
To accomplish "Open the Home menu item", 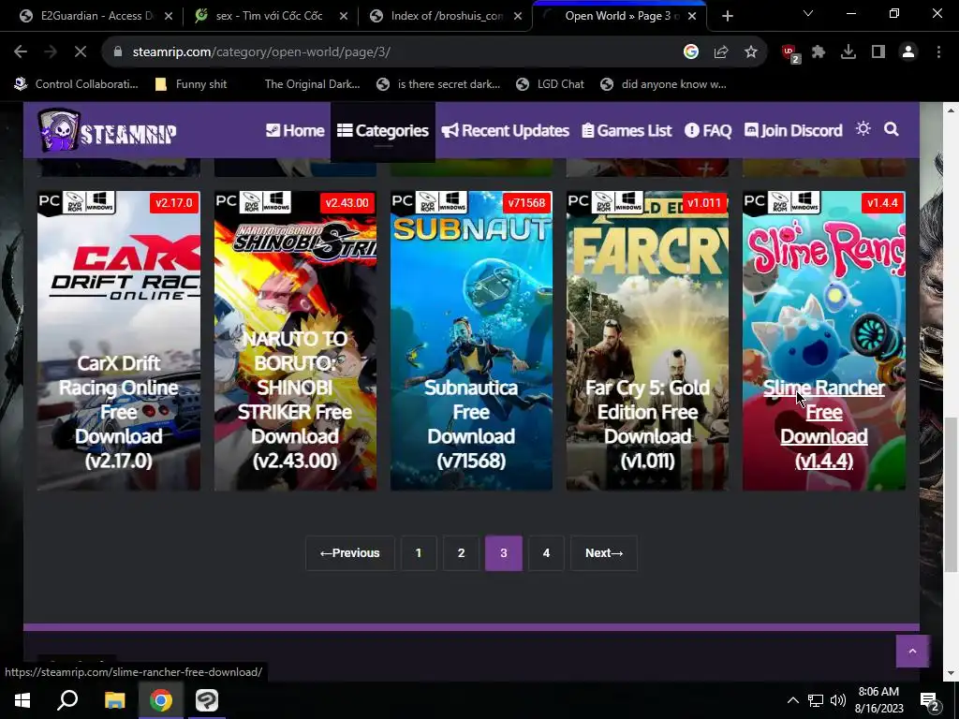I will click(x=295, y=130).
